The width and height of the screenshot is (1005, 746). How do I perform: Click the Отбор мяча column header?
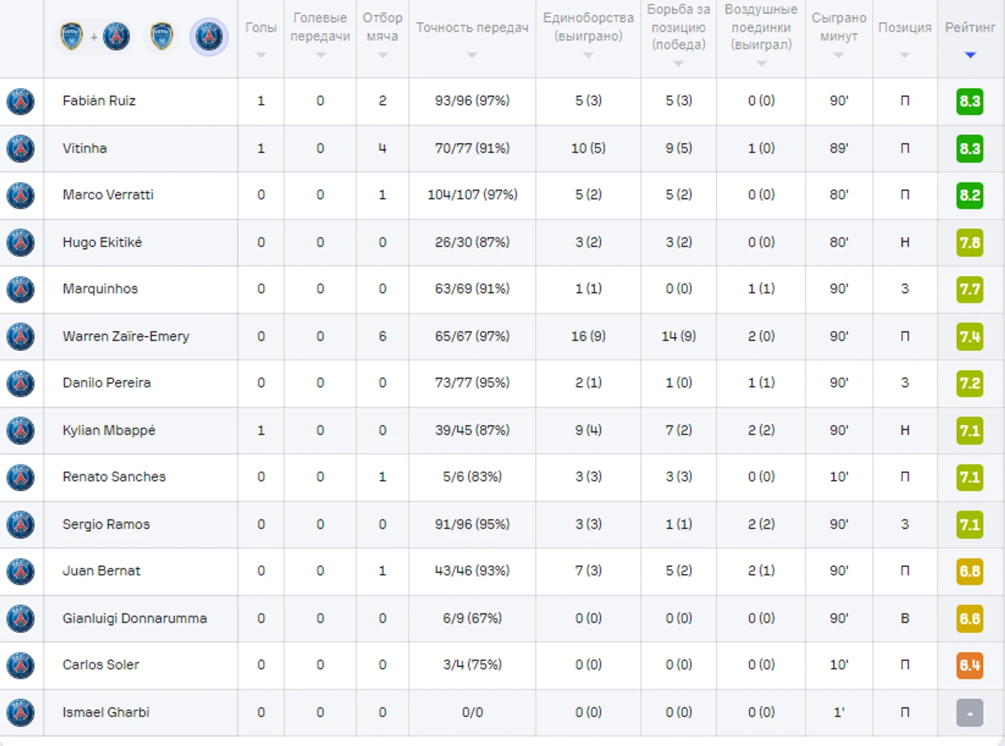[382, 27]
